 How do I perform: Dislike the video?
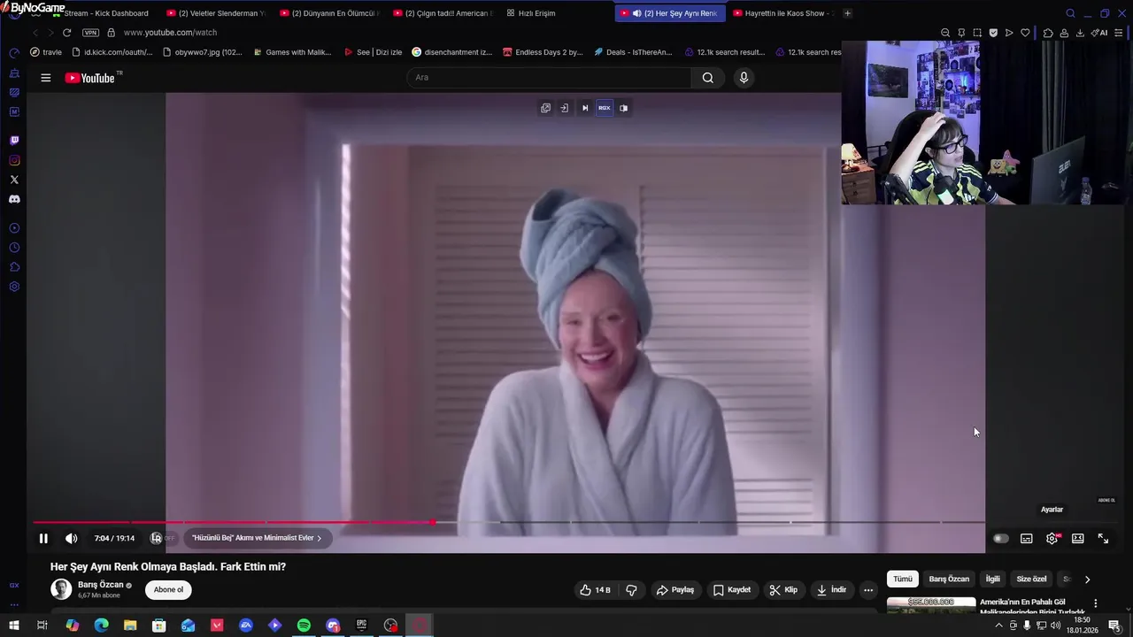click(x=631, y=589)
